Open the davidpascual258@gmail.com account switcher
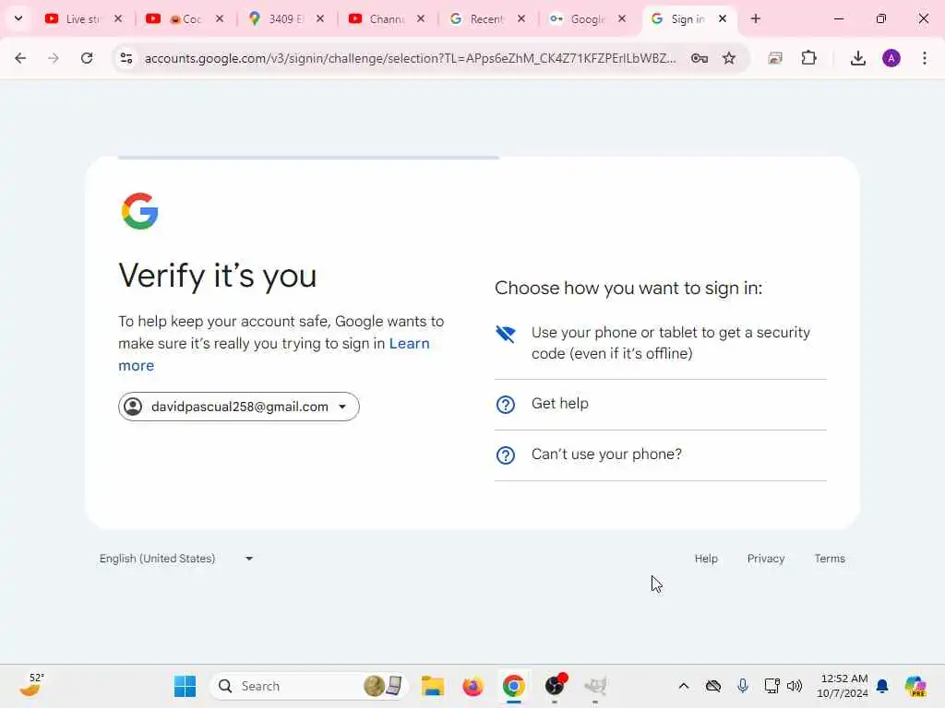This screenshot has height=708, width=945. click(239, 407)
